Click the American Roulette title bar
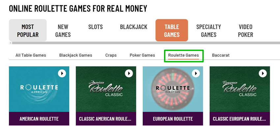The width and height of the screenshot is (280, 131). (x=39, y=119)
